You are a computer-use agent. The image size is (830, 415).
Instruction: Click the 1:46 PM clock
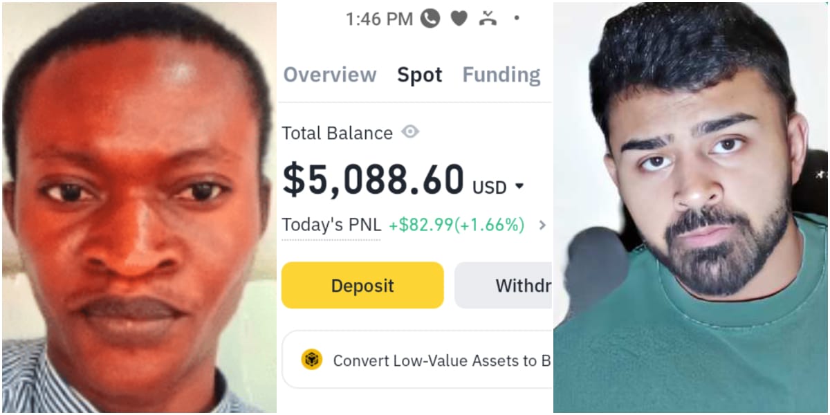[379, 19]
